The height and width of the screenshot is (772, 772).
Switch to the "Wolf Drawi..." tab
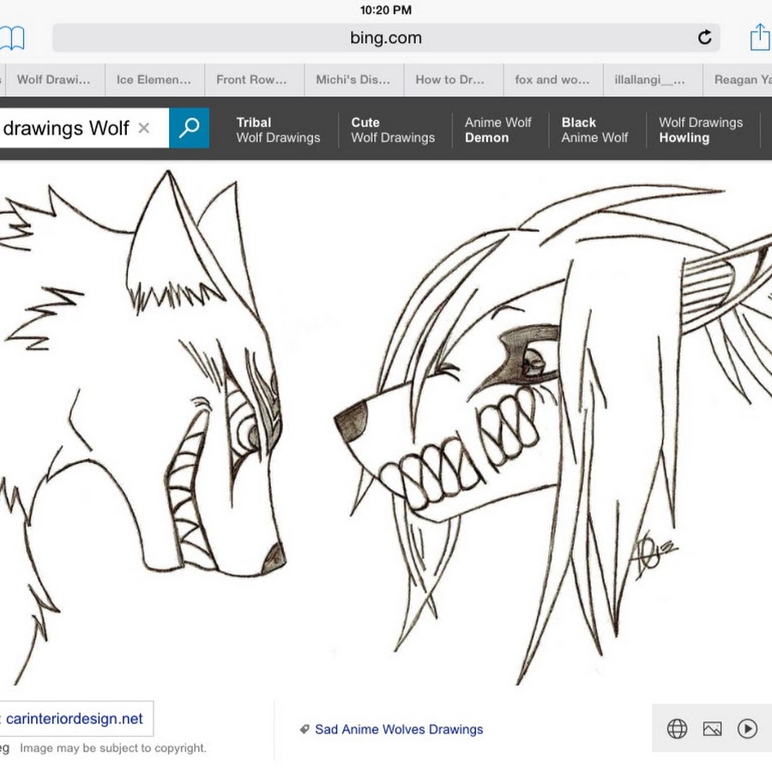pos(53,80)
